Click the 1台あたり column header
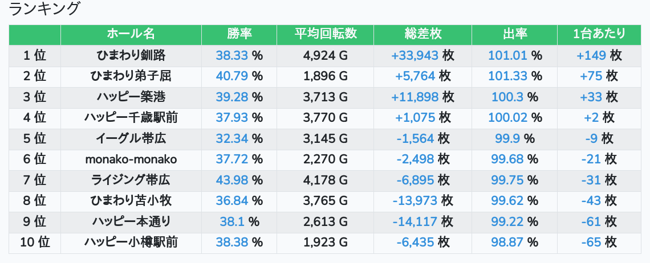This screenshot has height=263, width=650. [x=599, y=34]
